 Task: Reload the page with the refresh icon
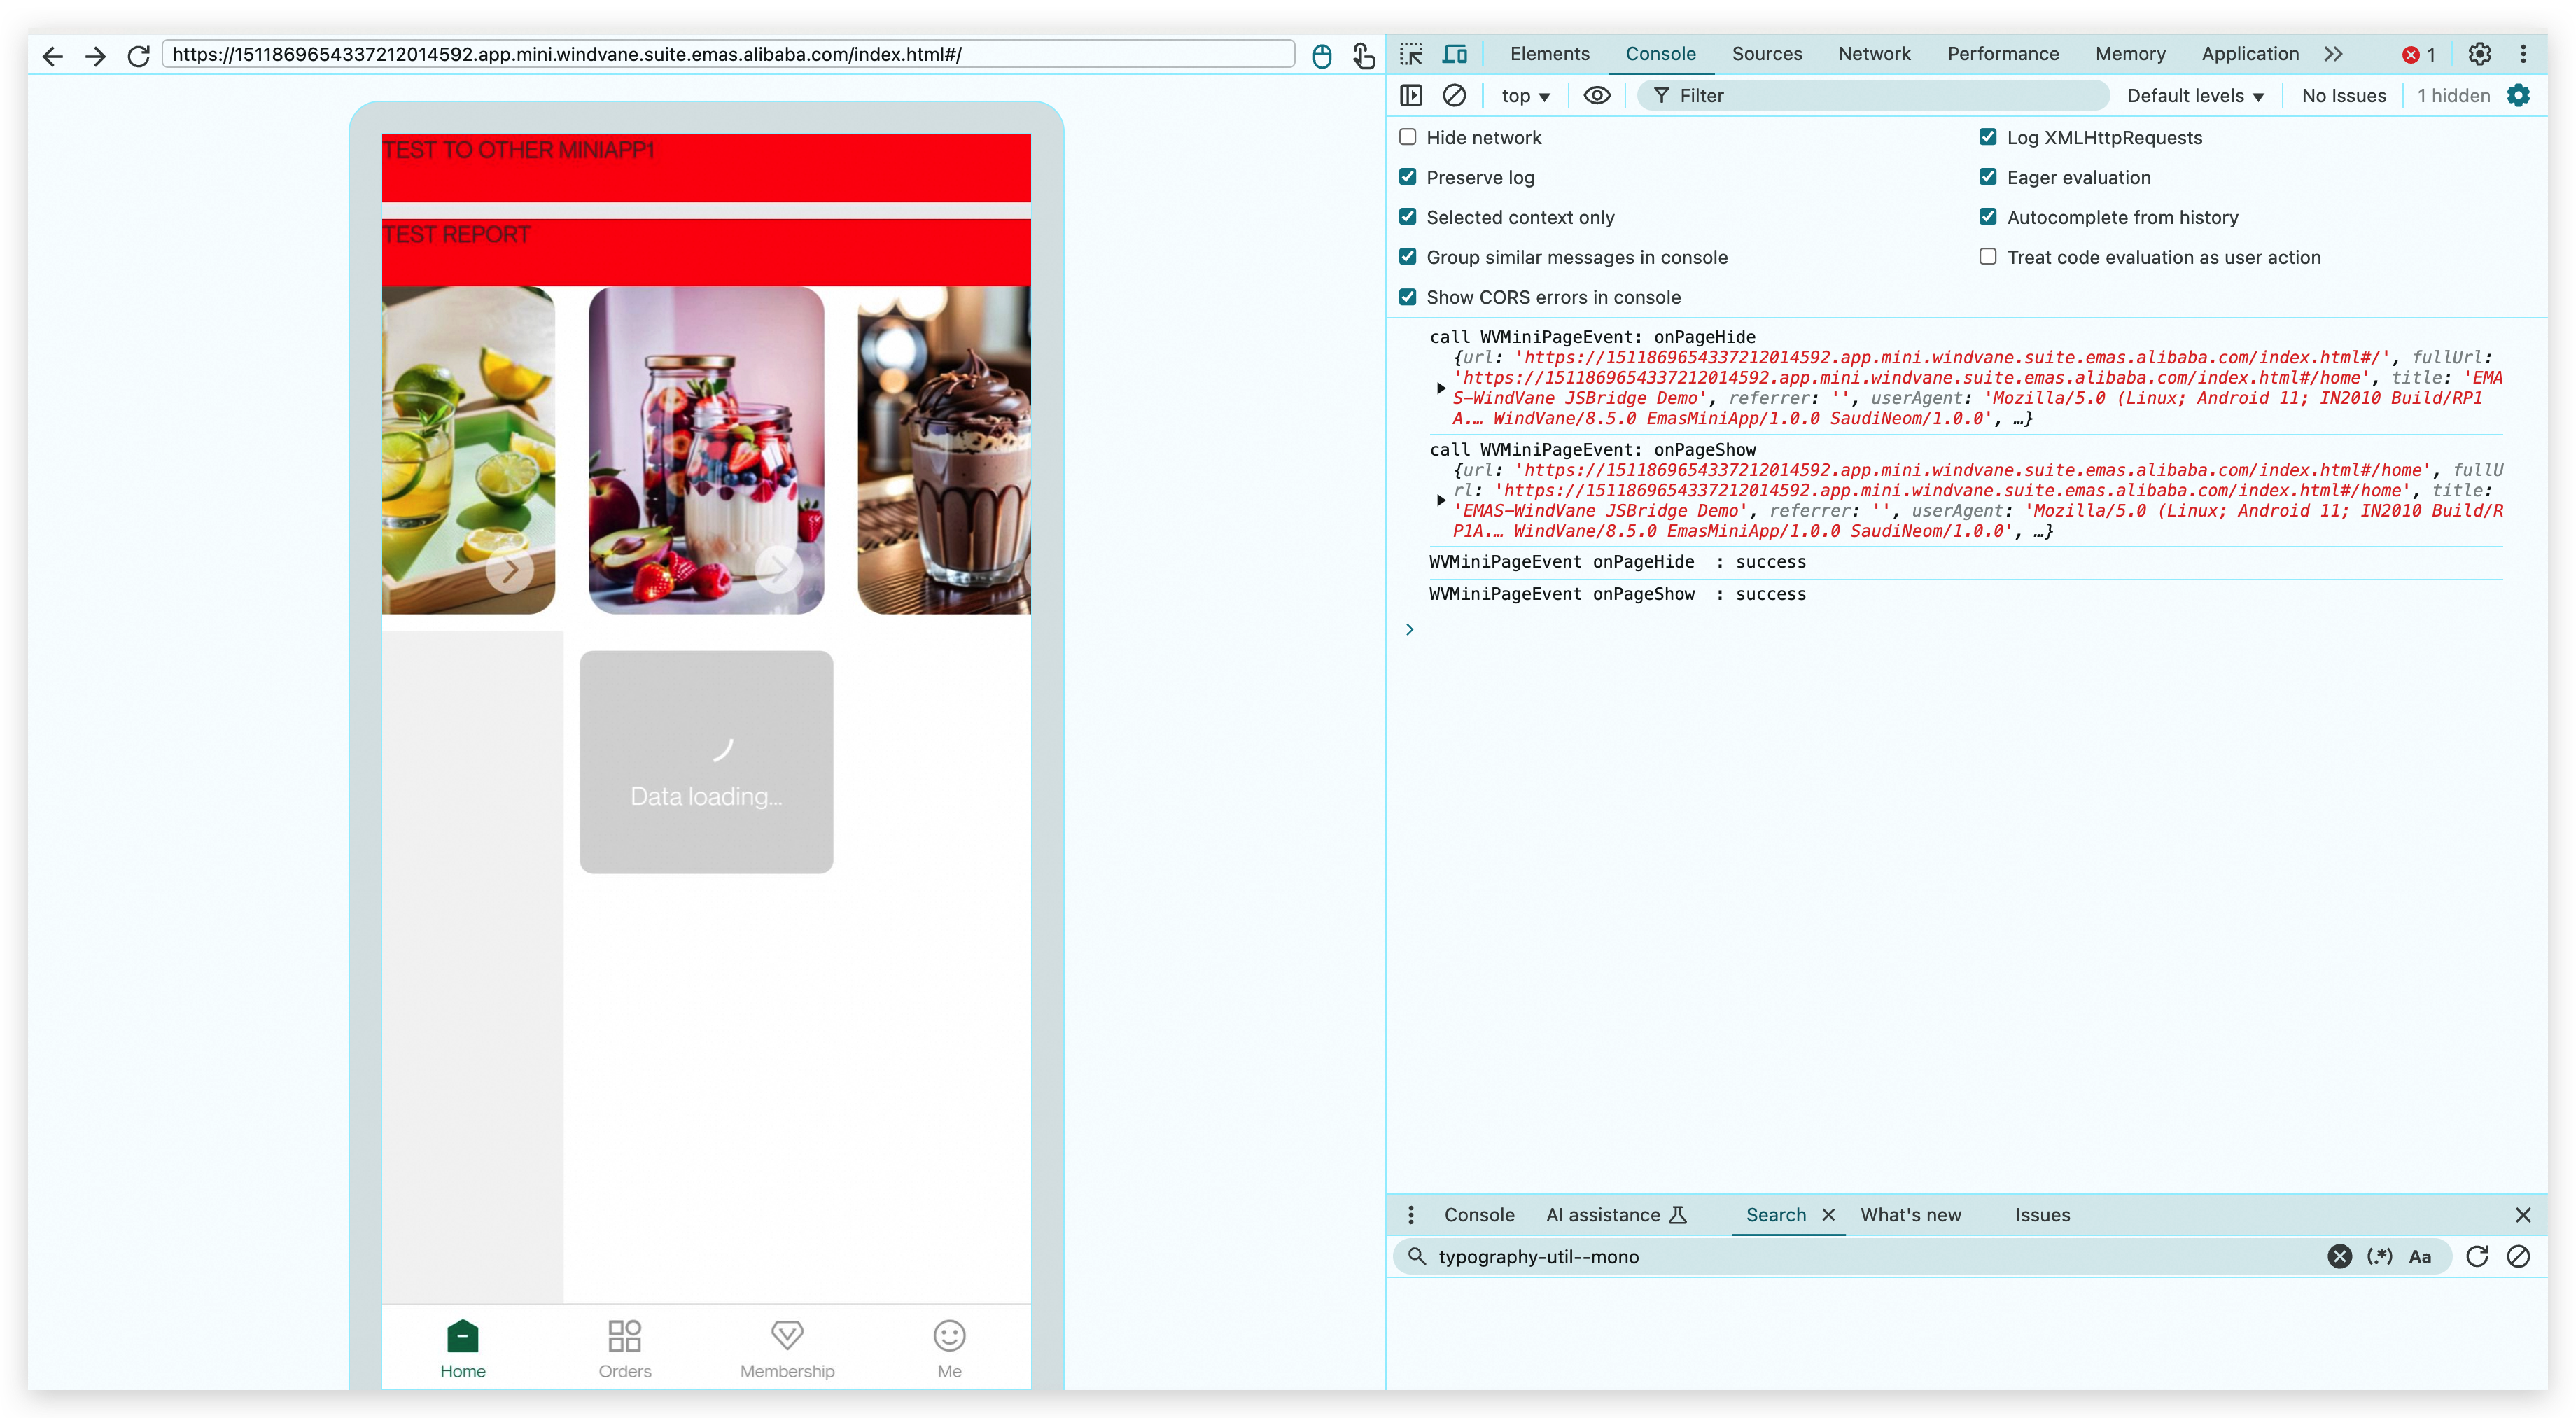click(139, 55)
